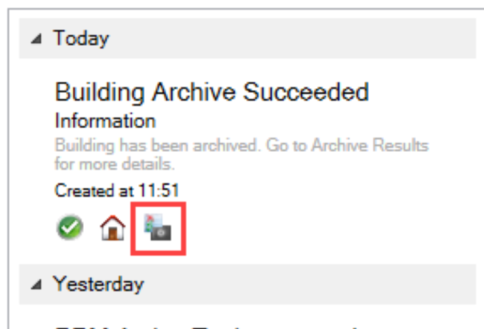
Task: Click the '11:51' time value
Action: tap(160, 190)
